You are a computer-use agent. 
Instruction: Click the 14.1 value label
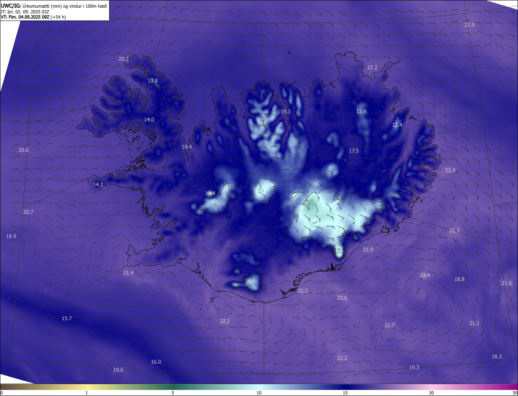pos(98,185)
